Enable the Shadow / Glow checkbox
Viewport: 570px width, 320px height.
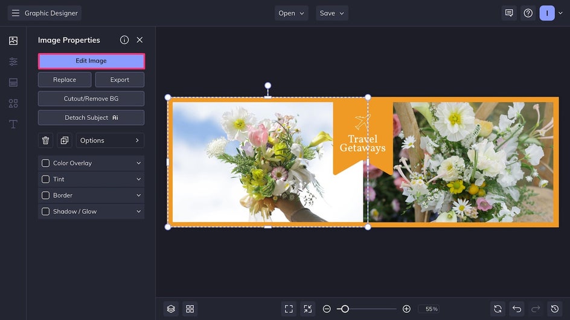coord(45,212)
